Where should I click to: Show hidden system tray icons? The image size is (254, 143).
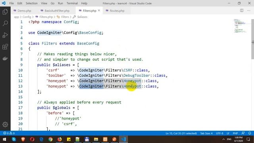(223, 139)
